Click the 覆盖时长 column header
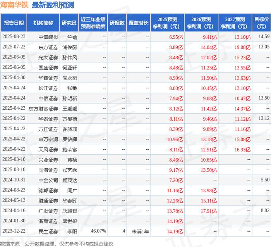 point(139,23)
